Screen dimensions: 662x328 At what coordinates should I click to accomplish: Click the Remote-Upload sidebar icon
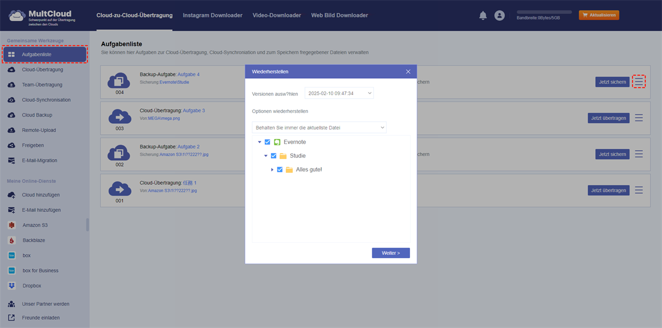point(12,130)
